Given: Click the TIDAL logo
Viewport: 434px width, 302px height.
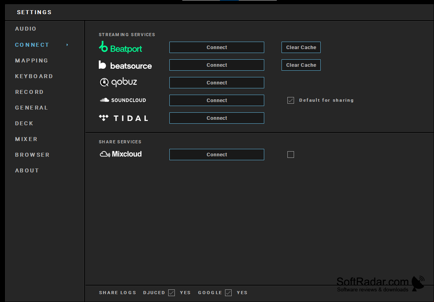Looking at the screenshot, I should tap(123, 118).
